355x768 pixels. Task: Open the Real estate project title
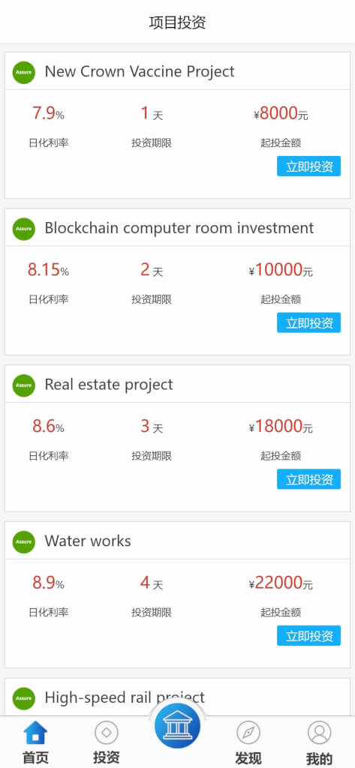109,385
